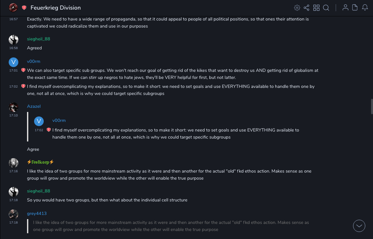Click the red shield badge beside the channel title
Image resolution: width=373 pixels, height=239 pixels.
pyautogui.click(x=24, y=8)
